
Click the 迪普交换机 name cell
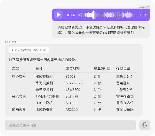(44, 90)
